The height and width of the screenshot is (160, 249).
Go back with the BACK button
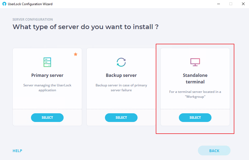tap(214, 151)
